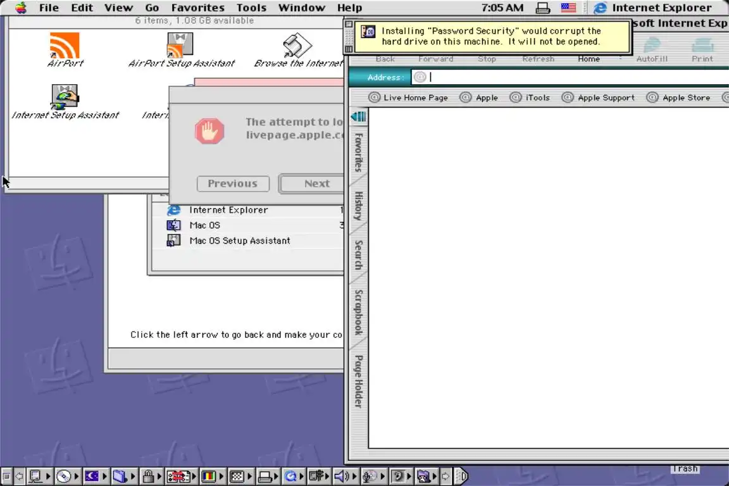This screenshot has height=486, width=729.
Task: Switch to the Scrapbook explorer bar tab
Action: 358,312
